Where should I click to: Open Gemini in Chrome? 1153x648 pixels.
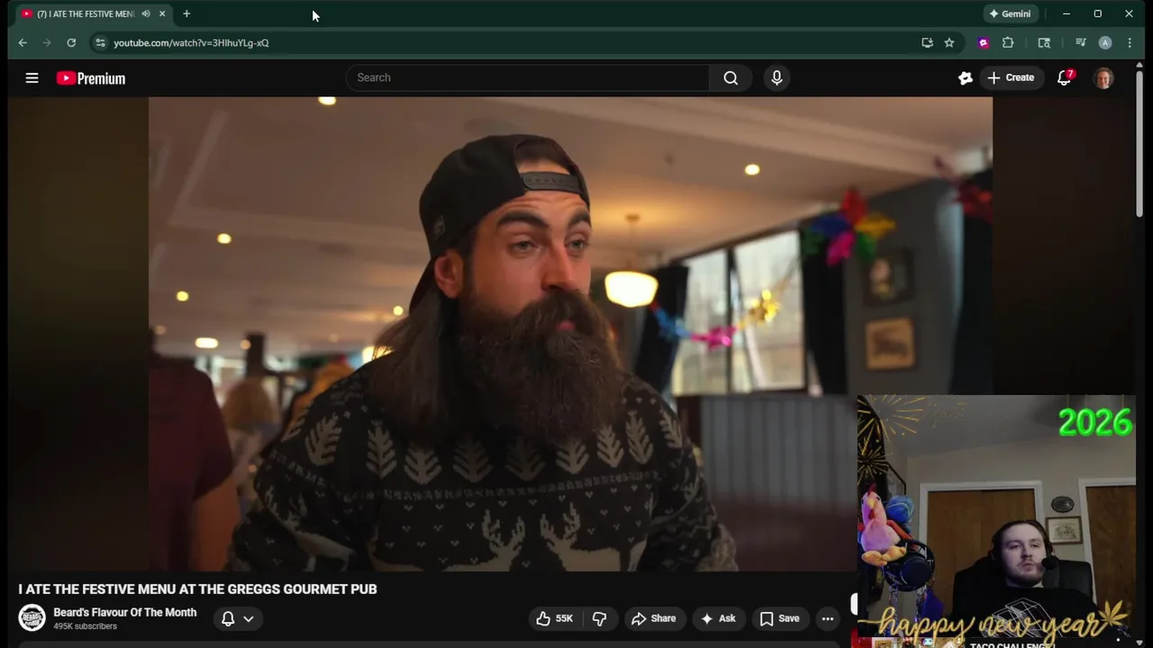tap(1010, 13)
